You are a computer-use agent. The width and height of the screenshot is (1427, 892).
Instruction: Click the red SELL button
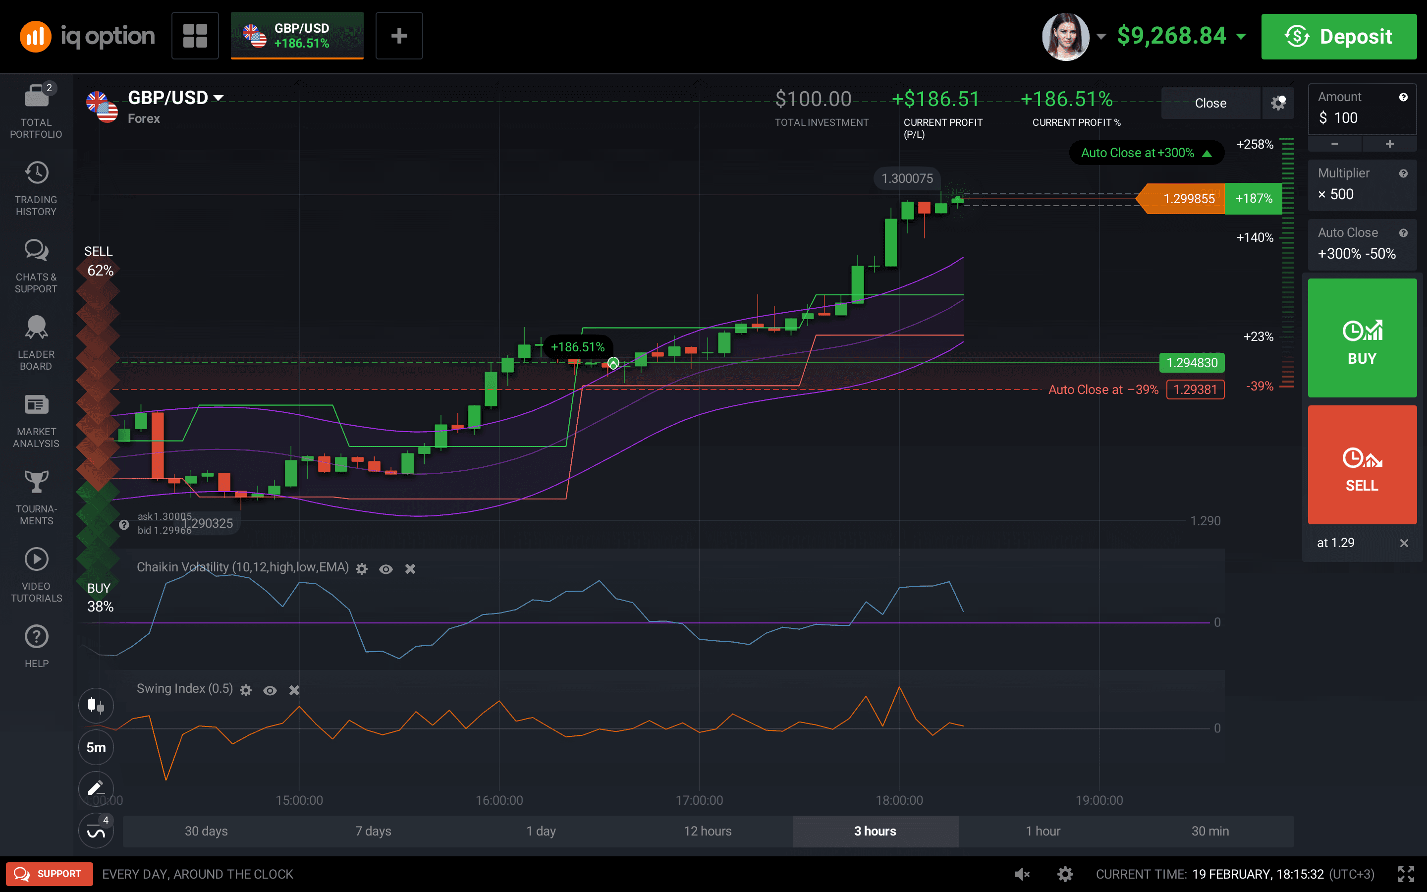[1362, 464]
